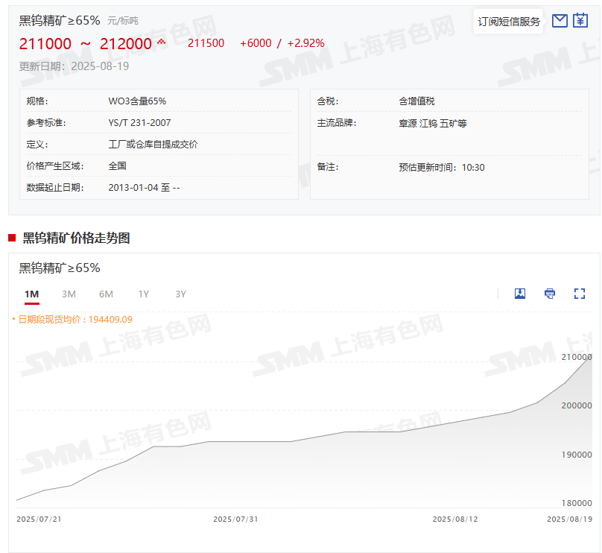602x553 pixels.
Task: Toggle the 日期段现货均价 legend item
Action: (72, 319)
